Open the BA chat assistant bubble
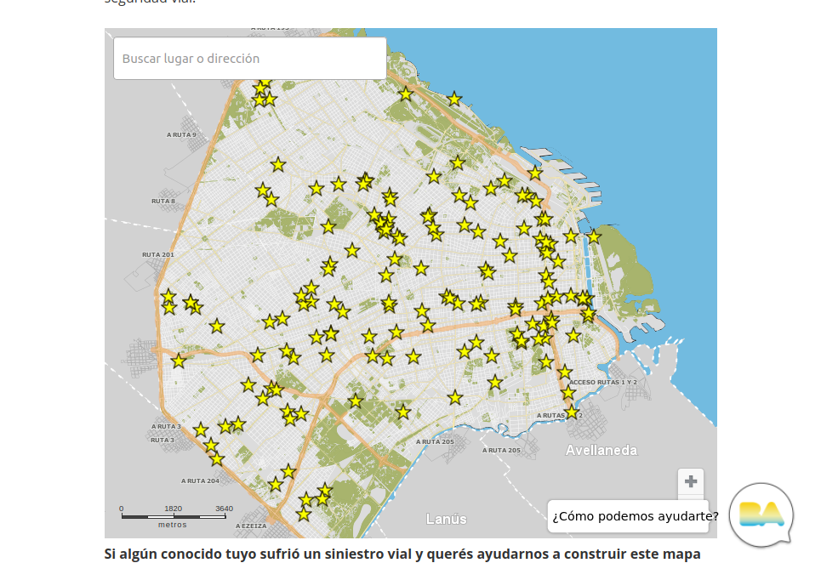821x563 pixels. (x=761, y=515)
